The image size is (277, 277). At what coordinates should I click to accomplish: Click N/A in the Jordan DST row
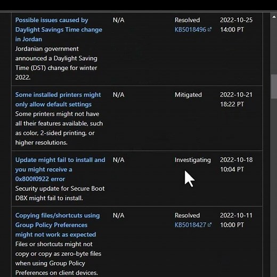tap(118, 20)
